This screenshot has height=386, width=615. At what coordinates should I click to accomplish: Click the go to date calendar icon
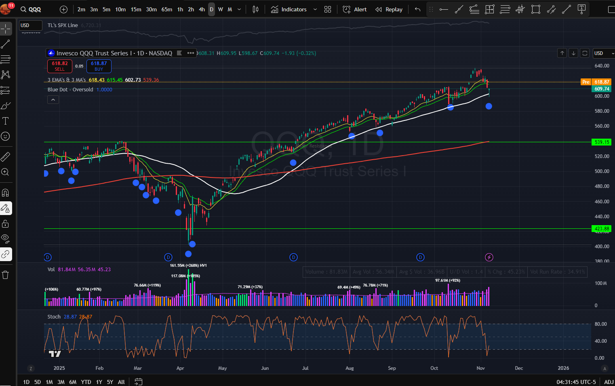pyautogui.click(x=138, y=382)
